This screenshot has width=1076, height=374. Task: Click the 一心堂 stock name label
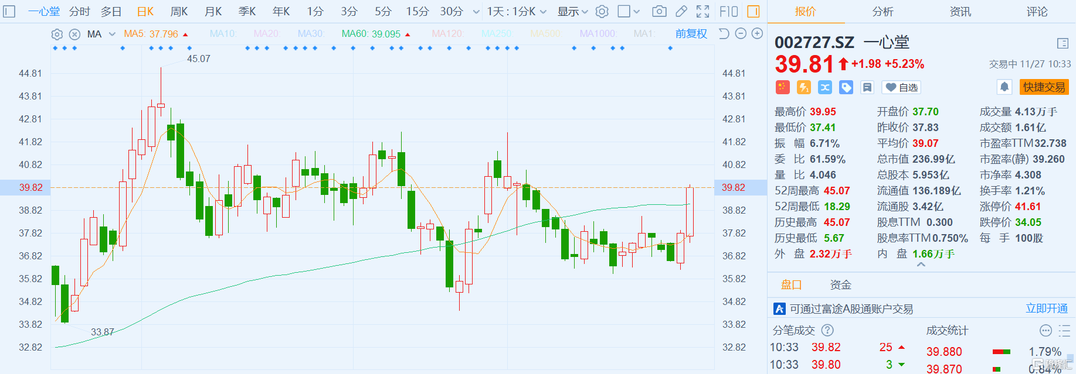887,42
